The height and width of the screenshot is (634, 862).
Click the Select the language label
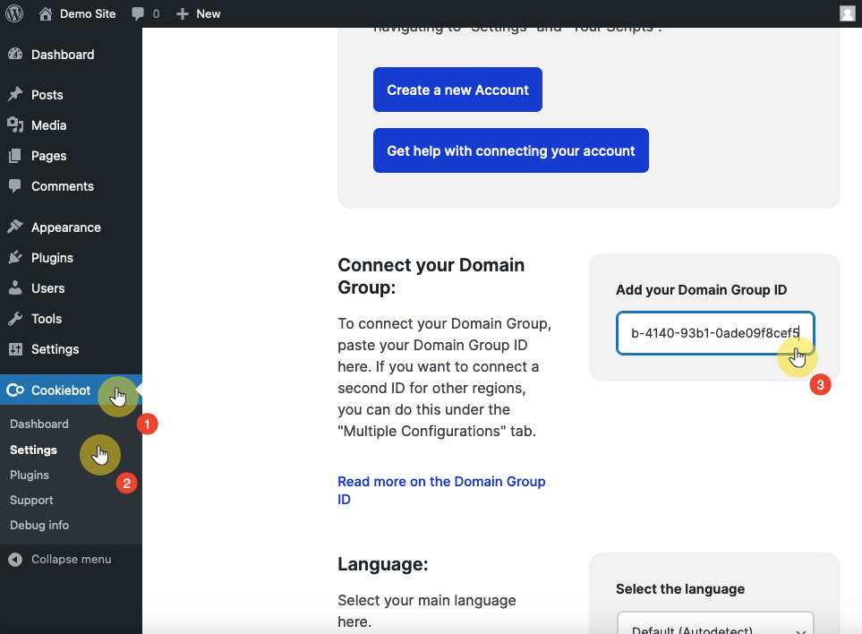click(x=680, y=589)
